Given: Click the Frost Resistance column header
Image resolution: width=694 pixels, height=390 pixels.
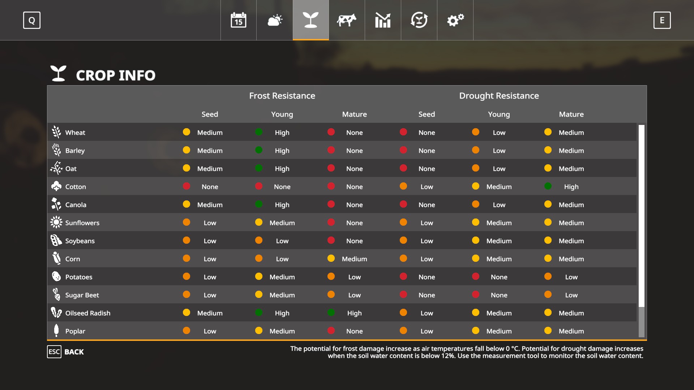Looking at the screenshot, I should pyautogui.click(x=282, y=96).
